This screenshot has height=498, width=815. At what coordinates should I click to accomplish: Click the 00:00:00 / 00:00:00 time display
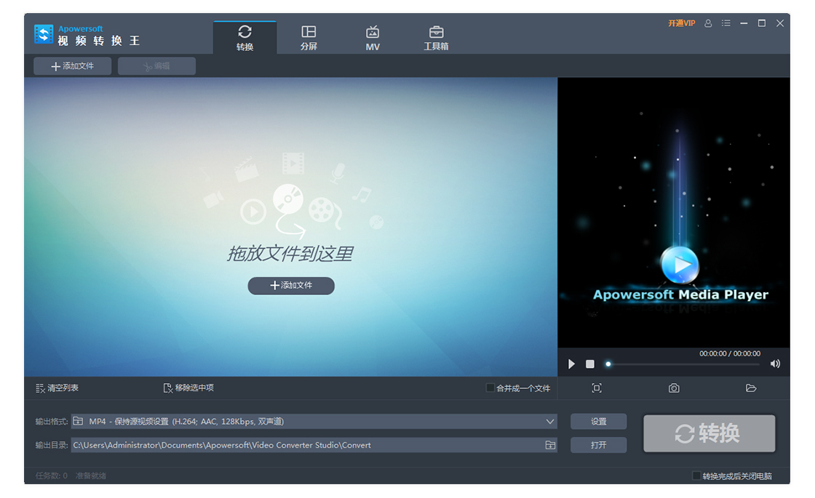(x=730, y=353)
